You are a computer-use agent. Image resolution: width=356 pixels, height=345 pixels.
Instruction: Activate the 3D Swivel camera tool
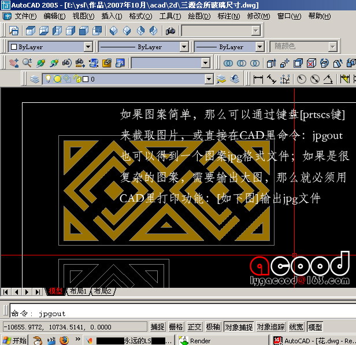pos(67,62)
